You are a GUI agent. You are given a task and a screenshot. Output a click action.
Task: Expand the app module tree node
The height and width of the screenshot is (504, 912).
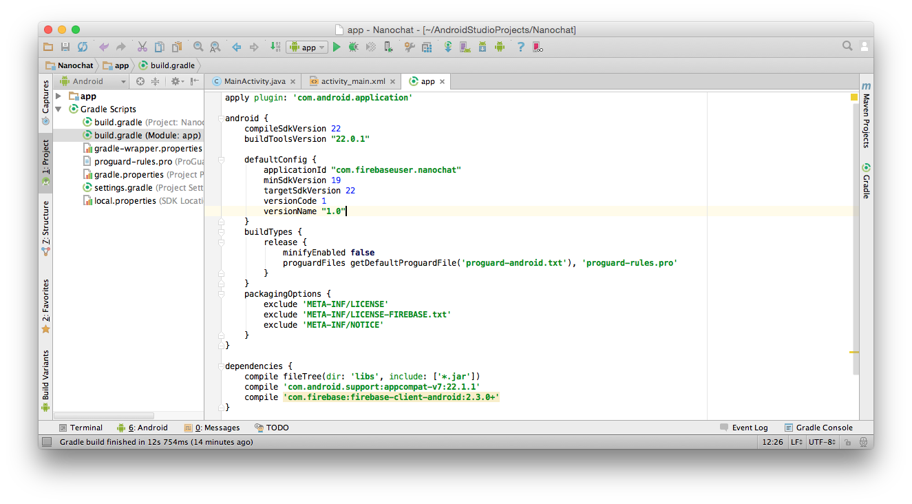click(x=59, y=96)
